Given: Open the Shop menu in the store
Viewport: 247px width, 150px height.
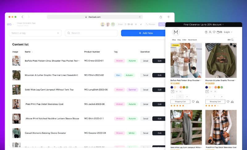Looking at the screenshot, I should (174, 40).
